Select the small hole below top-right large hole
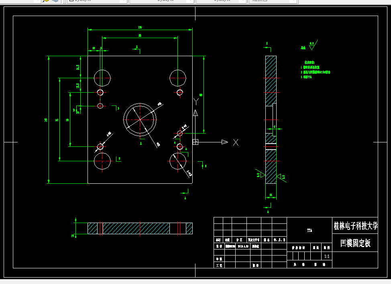391x284 pixels. pos(180,92)
